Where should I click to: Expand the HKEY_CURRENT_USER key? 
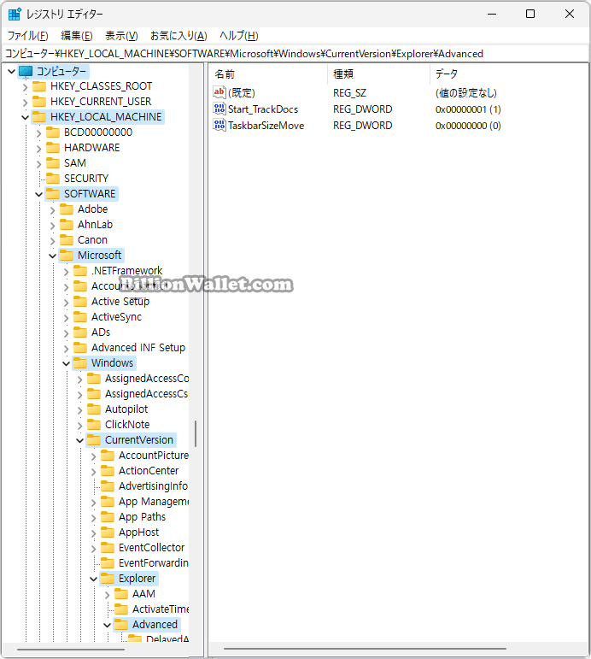pos(26,103)
